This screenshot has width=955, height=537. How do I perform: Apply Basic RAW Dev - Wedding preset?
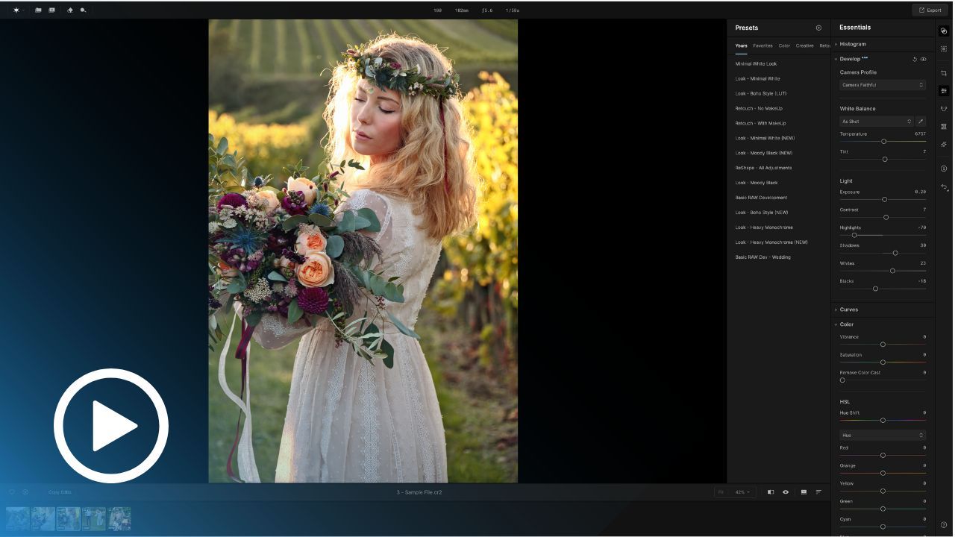pyautogui.click(x=763, y=257)
